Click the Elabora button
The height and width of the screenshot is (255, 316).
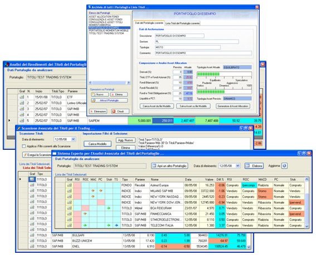254,166
